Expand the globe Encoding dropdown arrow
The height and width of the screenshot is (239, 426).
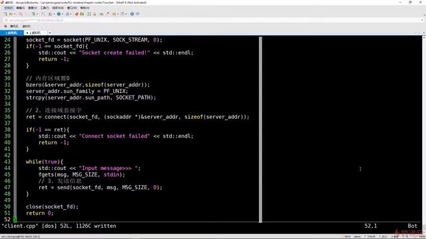[63, 14]
